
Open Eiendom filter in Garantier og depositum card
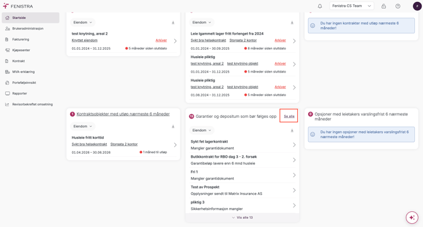[x=202, y=131]
